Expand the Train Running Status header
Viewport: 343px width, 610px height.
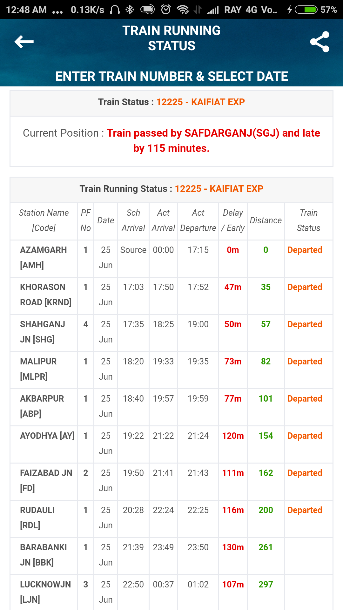tap(171, 188)
